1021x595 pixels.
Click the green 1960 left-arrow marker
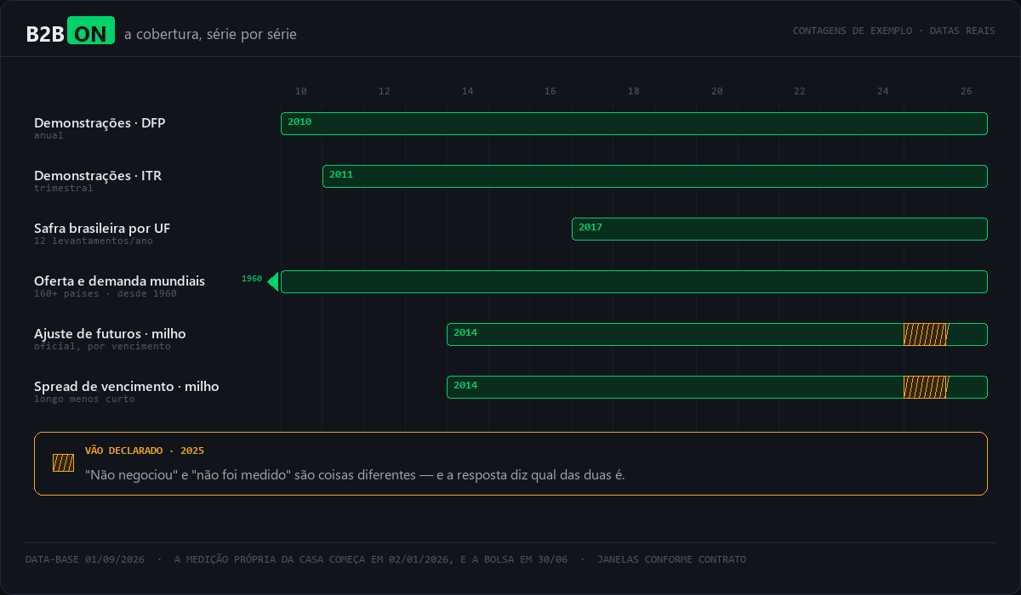273,281
